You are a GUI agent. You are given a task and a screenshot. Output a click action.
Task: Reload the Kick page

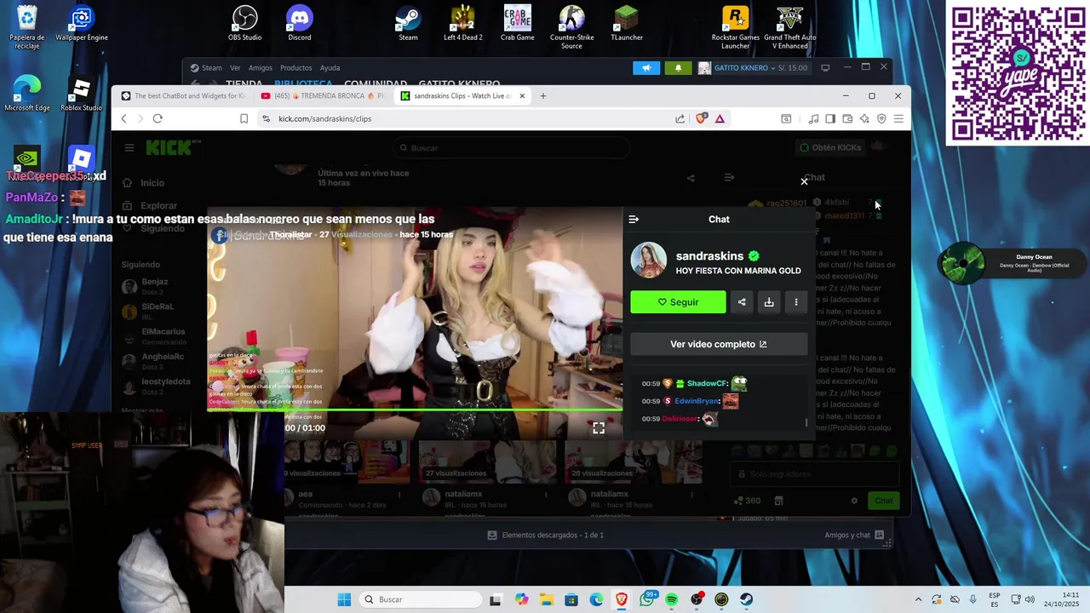pos(158,119)
